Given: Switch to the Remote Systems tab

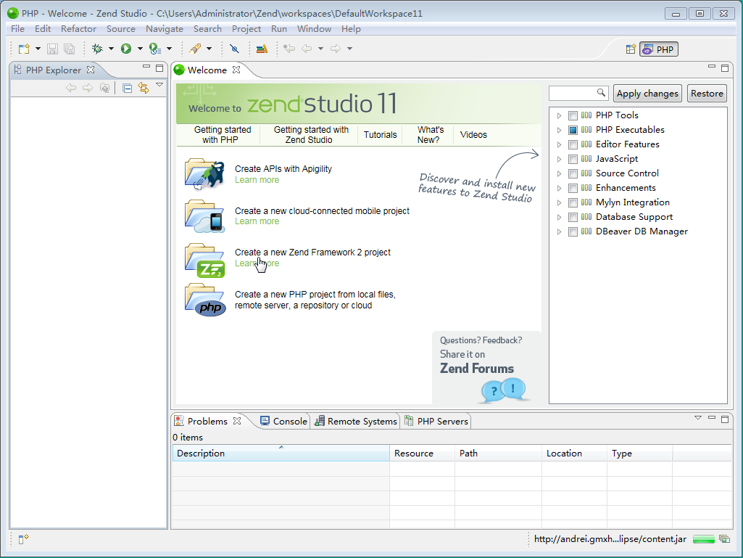Looking at the screenshot, I should [356, 422].
